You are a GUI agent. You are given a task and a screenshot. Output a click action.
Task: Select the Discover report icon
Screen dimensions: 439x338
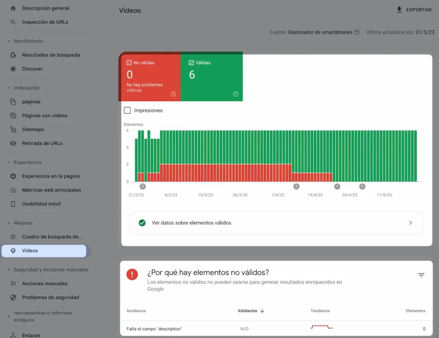(x=13, y=69)
